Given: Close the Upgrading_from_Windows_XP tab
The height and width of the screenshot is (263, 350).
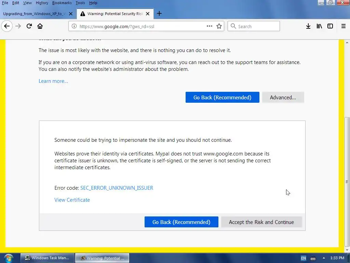Looking at the screenshot, I should tap(71, 14).
